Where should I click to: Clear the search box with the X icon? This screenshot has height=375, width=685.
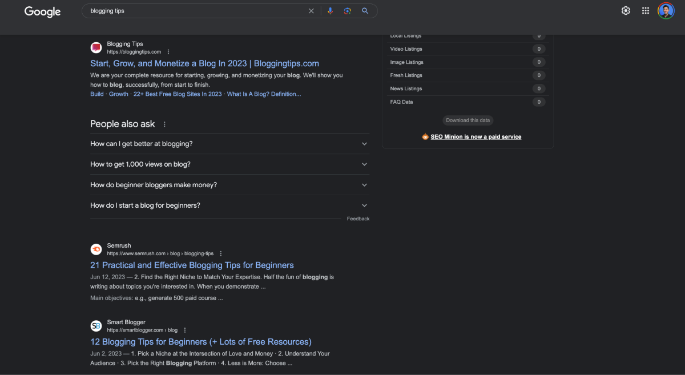click(311, 11)
